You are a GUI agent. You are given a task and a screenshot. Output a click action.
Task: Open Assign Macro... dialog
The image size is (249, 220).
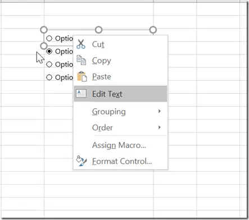click(x=120, y=145)
